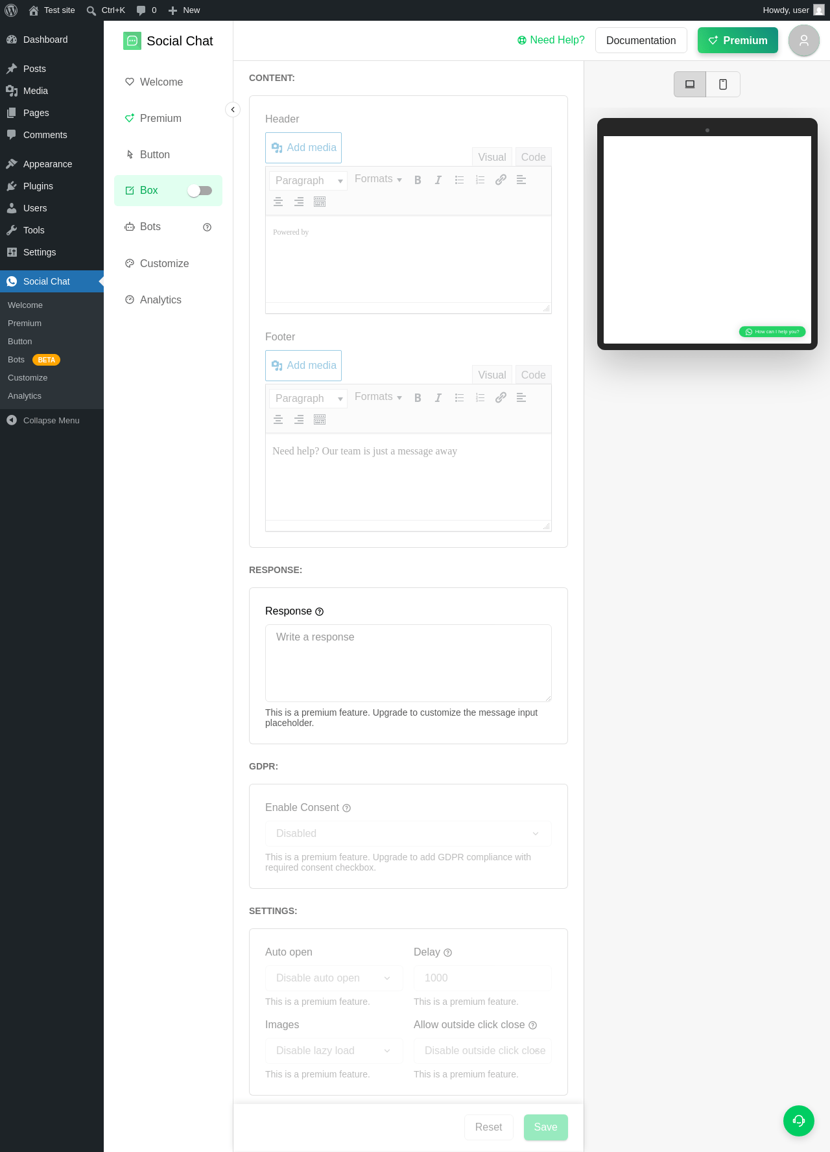
Task: Click the Collapse Menu button
Action: click(x=52, y=421)
